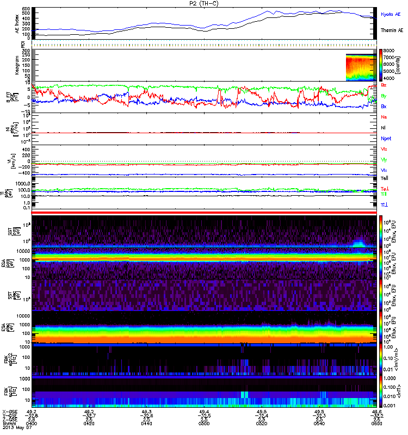The height and width of the screenshot is (435, 408).
Task: Select the Themis AE legend label
Action: [392, 31]
